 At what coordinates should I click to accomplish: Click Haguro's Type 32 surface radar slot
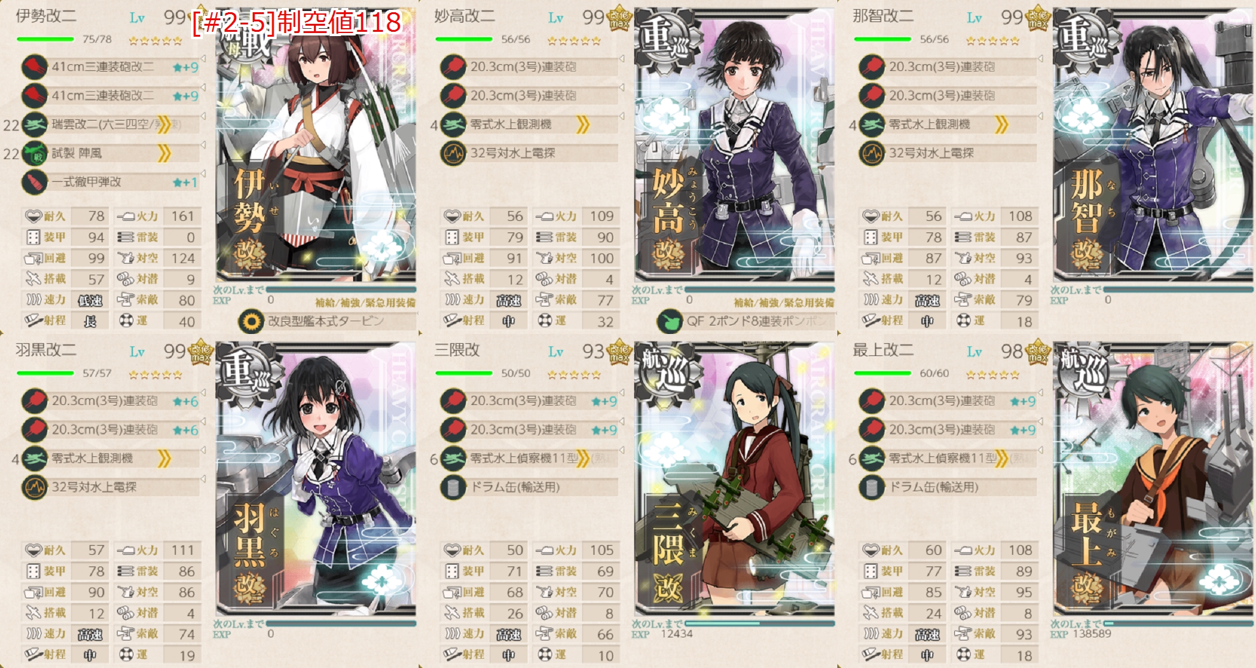pyautogui.click(x=111, y=488)
